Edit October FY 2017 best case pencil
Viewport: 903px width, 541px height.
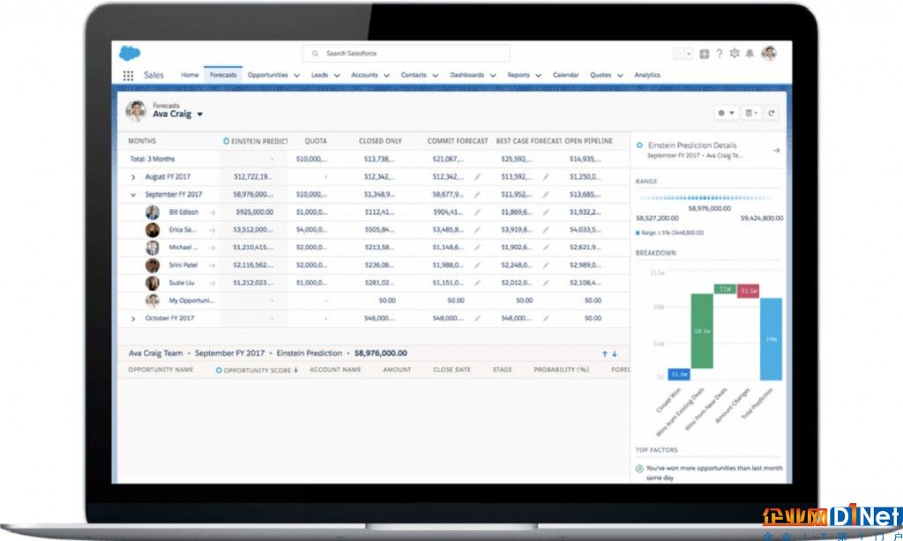[546, 318]
